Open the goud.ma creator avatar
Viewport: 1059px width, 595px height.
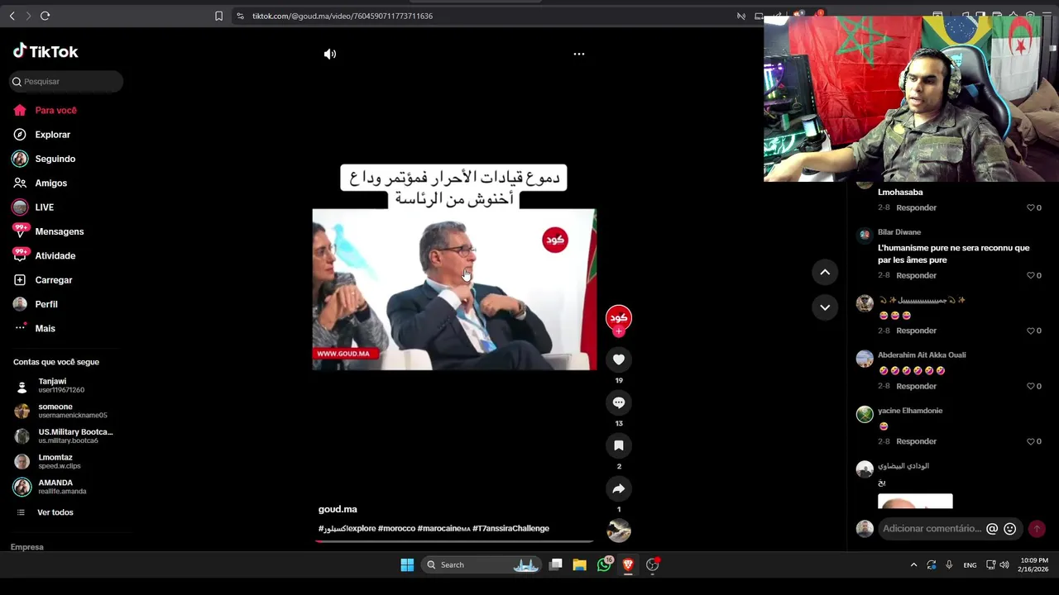coord(618,317)
